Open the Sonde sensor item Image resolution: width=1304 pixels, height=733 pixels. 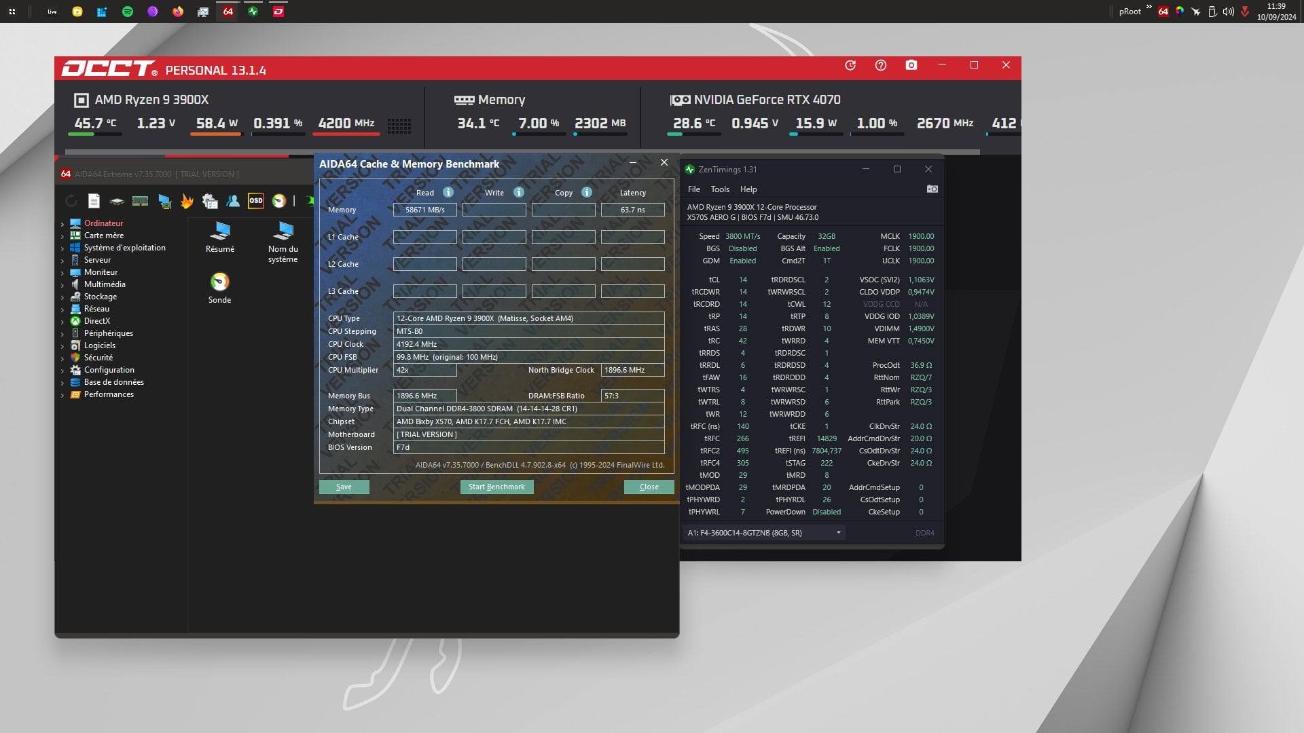point(219,288)
